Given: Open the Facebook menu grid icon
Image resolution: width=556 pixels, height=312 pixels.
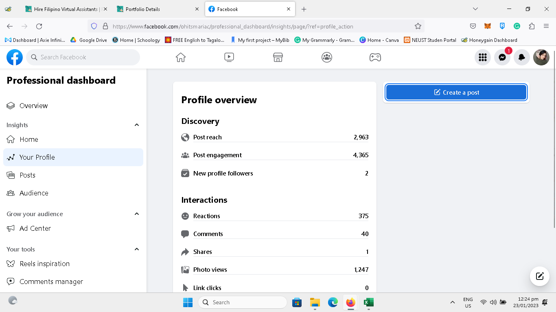Looking at the screenshot, I should coord(483,57).
